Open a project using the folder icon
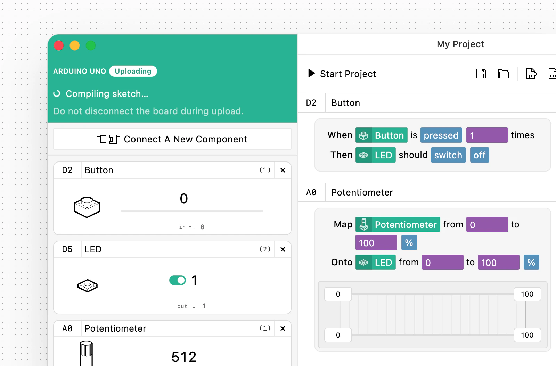The width and height of the screenshot is (556, 366). click(x=503, y=74)
